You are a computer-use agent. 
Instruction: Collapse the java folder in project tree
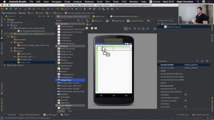pyautogui.click(x=8, y=25)
